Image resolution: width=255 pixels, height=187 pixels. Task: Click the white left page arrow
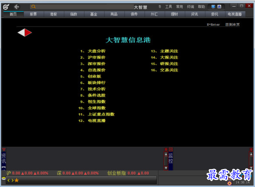[21, 33]
